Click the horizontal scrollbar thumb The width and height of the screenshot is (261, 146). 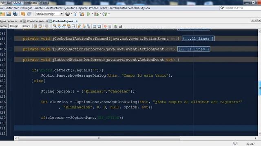99,138
